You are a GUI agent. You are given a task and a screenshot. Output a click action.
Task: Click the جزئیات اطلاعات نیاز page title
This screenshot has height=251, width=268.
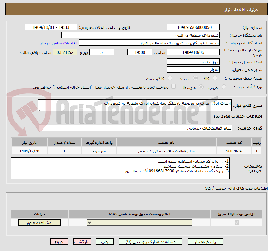(242, 10)
